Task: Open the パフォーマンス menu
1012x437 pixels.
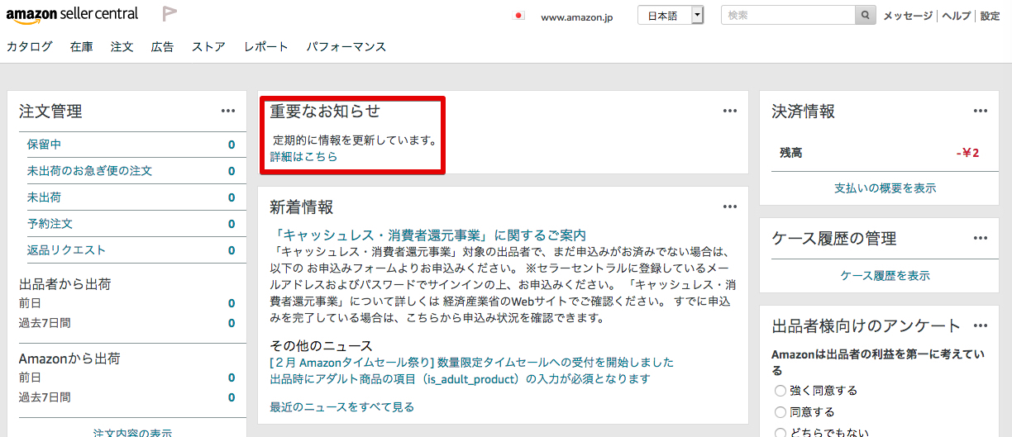Action: click(x=346, y=47)
